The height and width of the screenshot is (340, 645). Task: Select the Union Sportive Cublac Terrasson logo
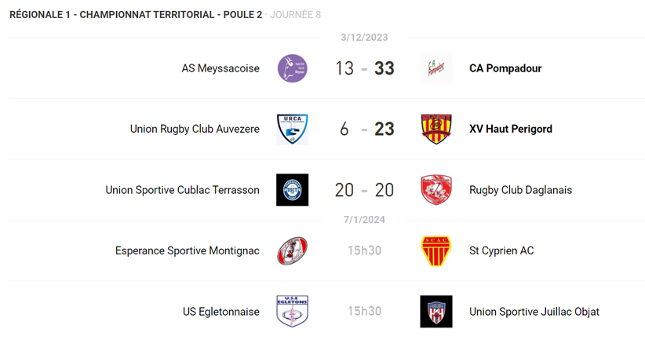click(x=292, y=190)
